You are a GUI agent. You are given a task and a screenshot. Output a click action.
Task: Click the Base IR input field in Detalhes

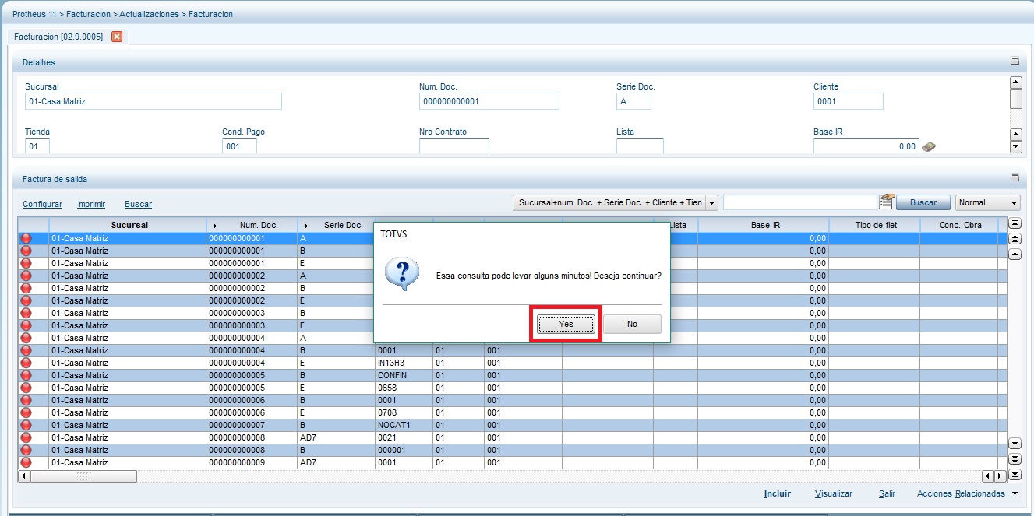click(x=866, y=146)
